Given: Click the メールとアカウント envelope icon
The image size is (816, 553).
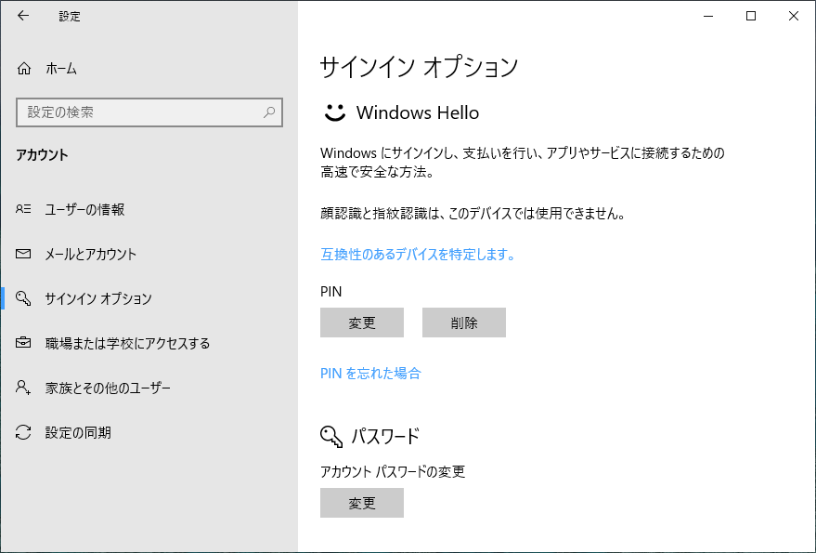Looking at the screenshot, I should pyautogui.click(x=23, y=254).
